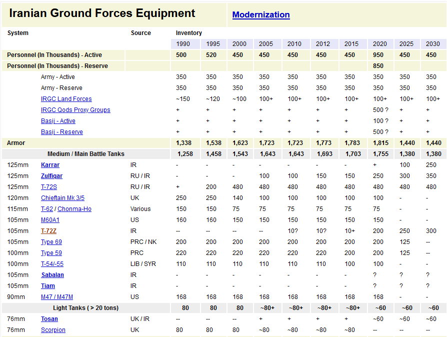Screen dimensions: 447x337
Task: Open the Type 69 link
Action: coord(51,242)
